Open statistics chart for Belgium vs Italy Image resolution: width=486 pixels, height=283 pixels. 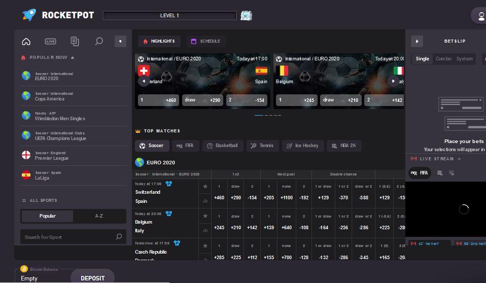click(205, 230)
